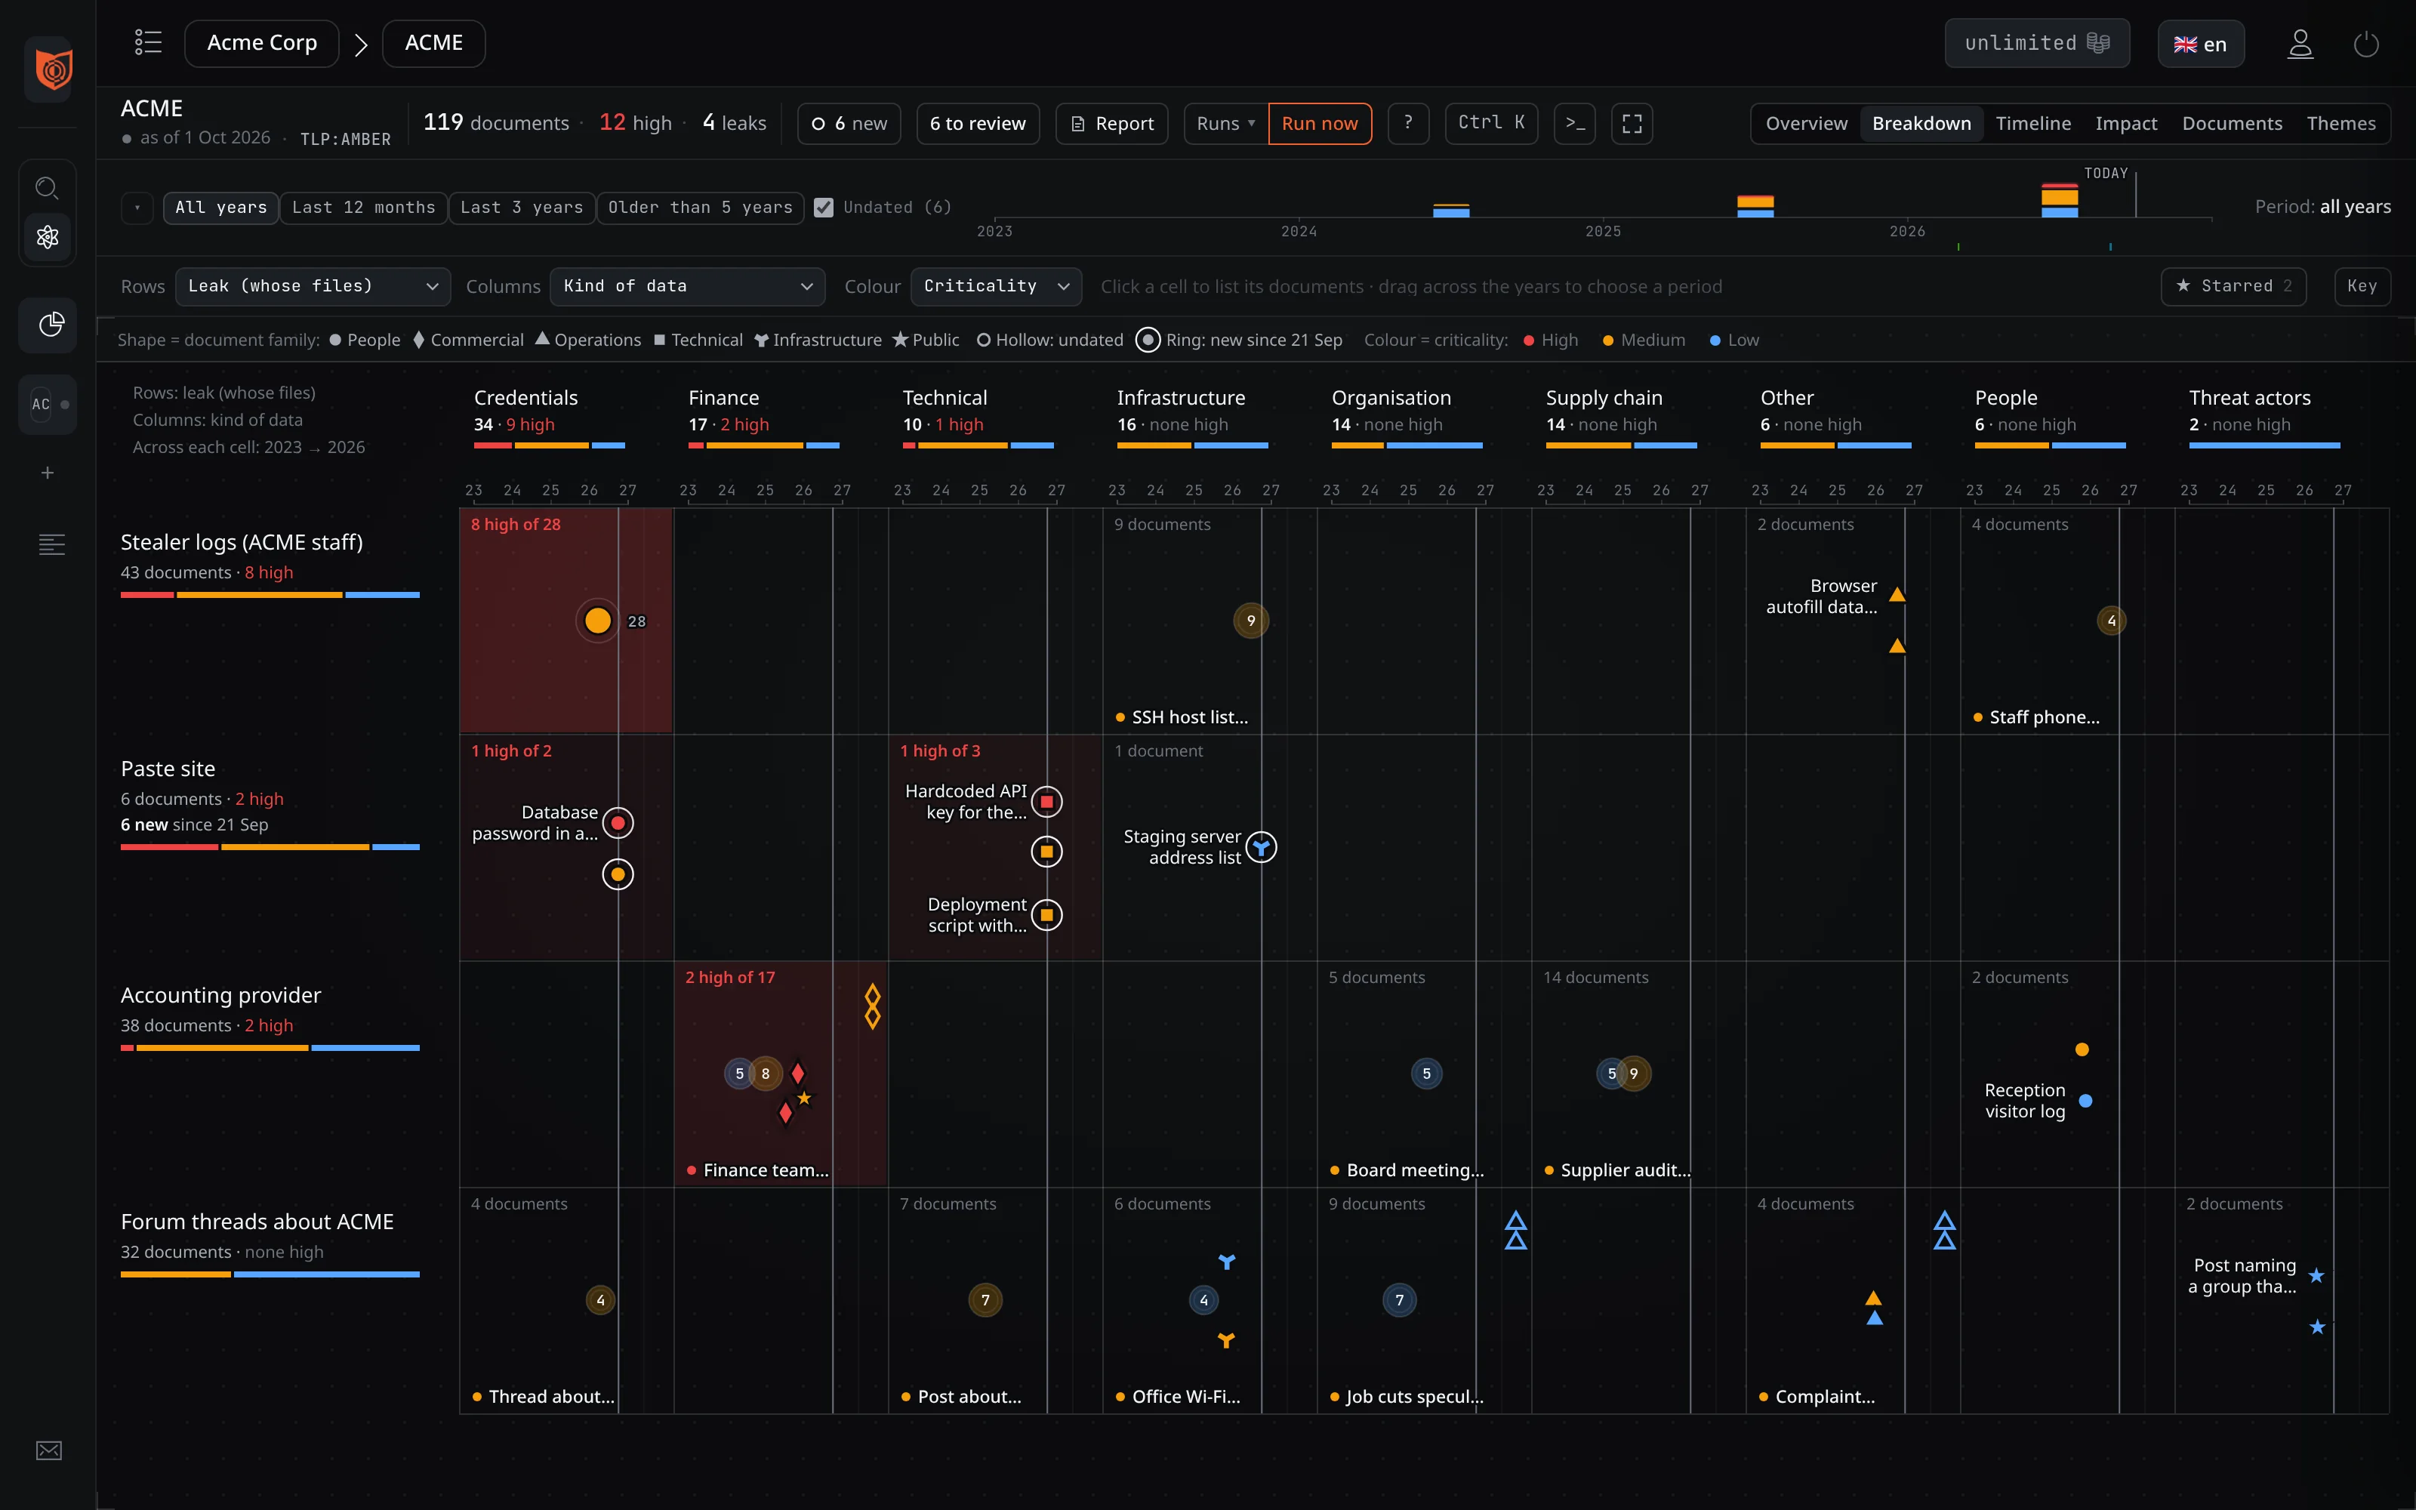Screen dimensions: 2416x1510
Task: Click the Run now button
Action: point(1319,124)
